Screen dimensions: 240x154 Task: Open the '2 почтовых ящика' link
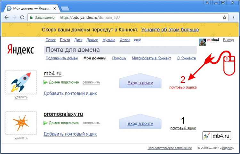point(183,87)
